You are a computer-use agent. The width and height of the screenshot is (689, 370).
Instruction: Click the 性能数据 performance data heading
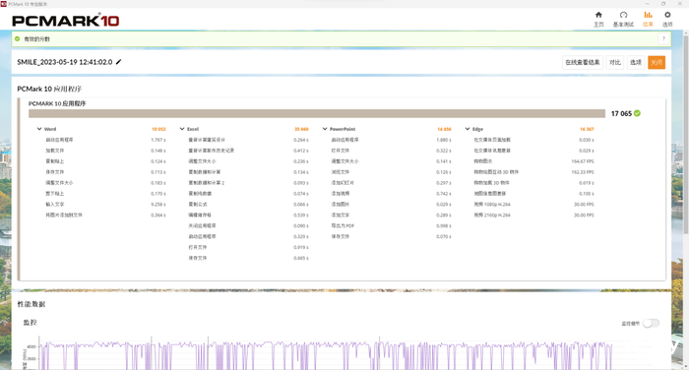[31, 304]
